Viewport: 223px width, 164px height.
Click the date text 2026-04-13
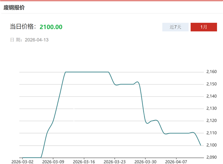coord(36,40)
